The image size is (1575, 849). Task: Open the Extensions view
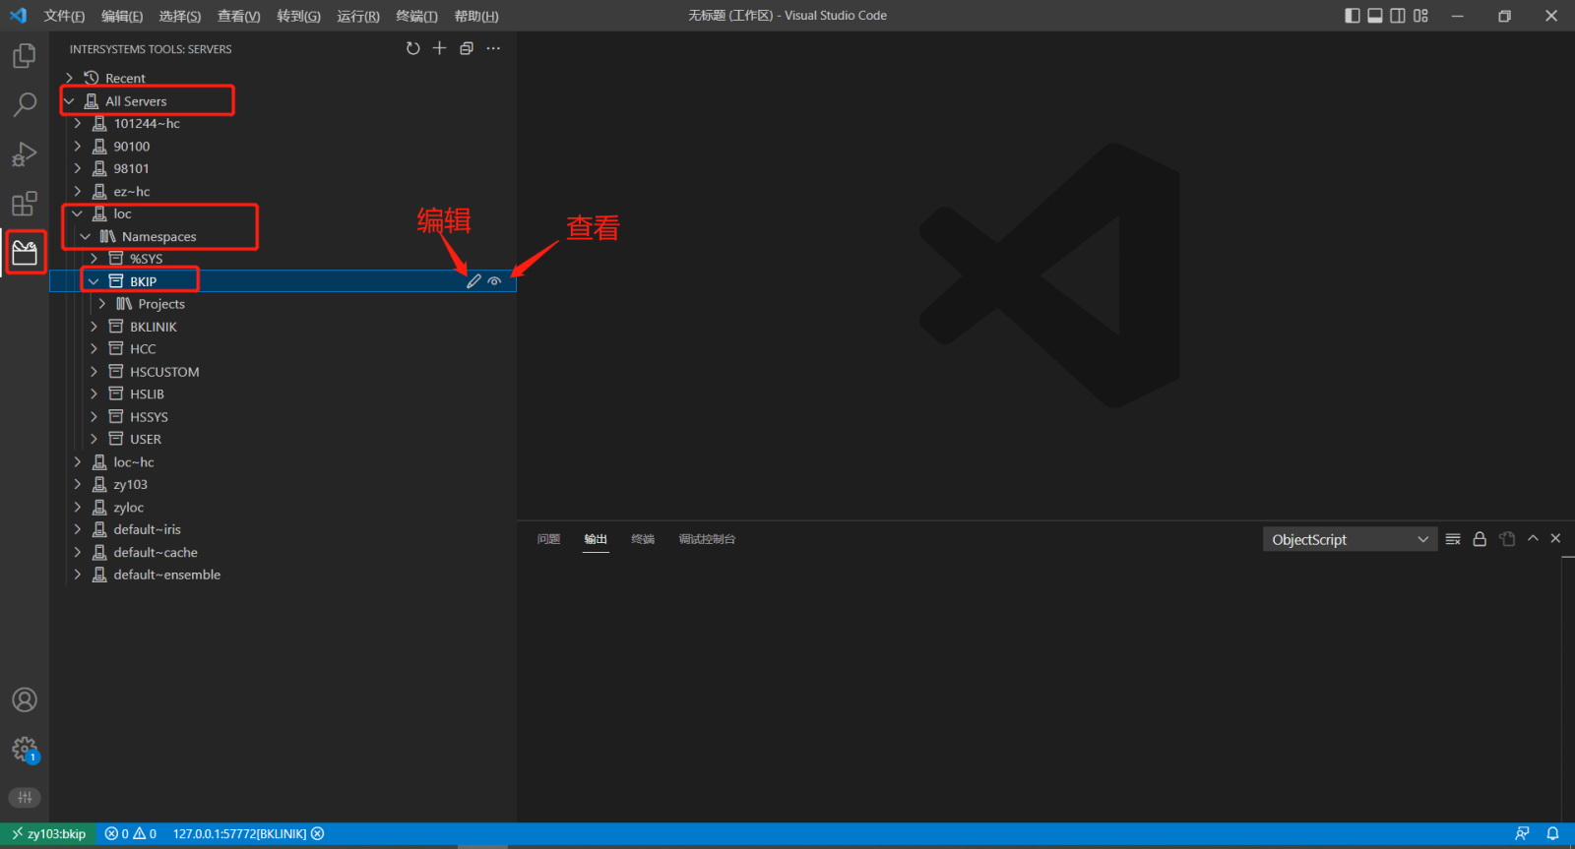coord(25,204)
